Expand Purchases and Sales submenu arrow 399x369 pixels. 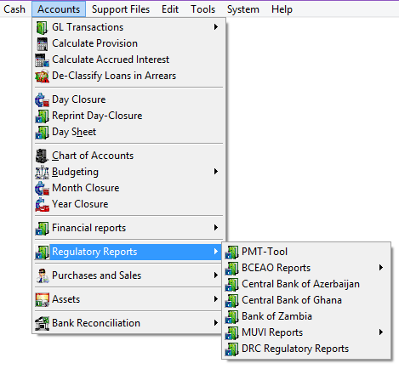[x=216, y=275]
